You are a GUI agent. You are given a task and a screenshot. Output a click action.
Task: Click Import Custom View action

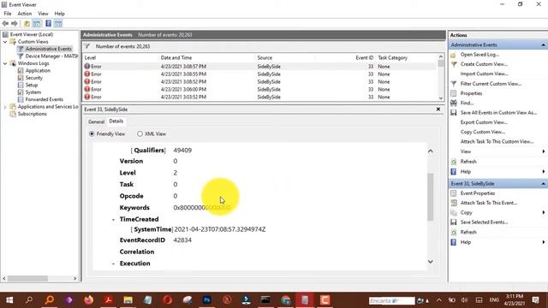(484, 74)
